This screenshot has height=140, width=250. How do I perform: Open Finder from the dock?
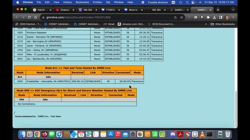click(22, 134)
